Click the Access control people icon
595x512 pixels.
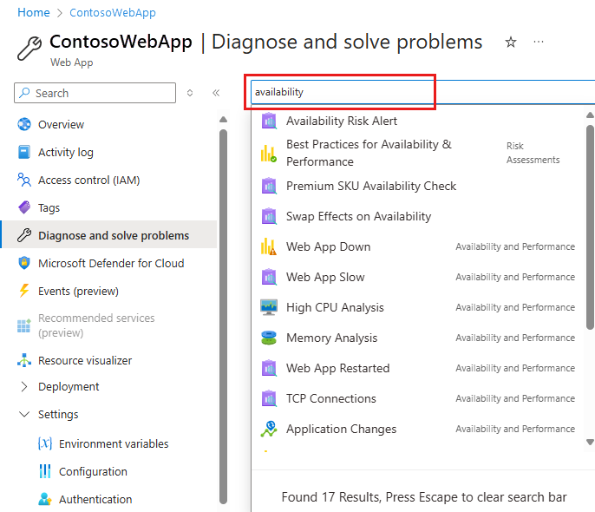click(24, 180)
